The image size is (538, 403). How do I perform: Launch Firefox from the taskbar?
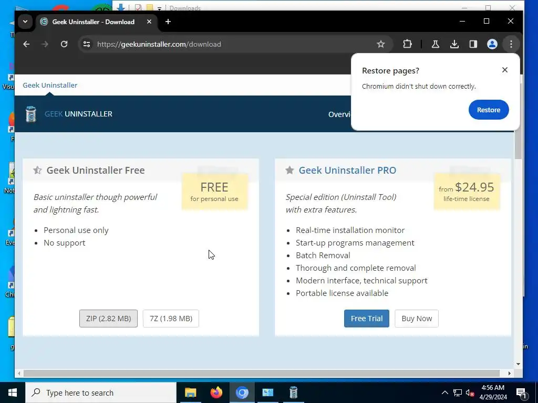216,393
